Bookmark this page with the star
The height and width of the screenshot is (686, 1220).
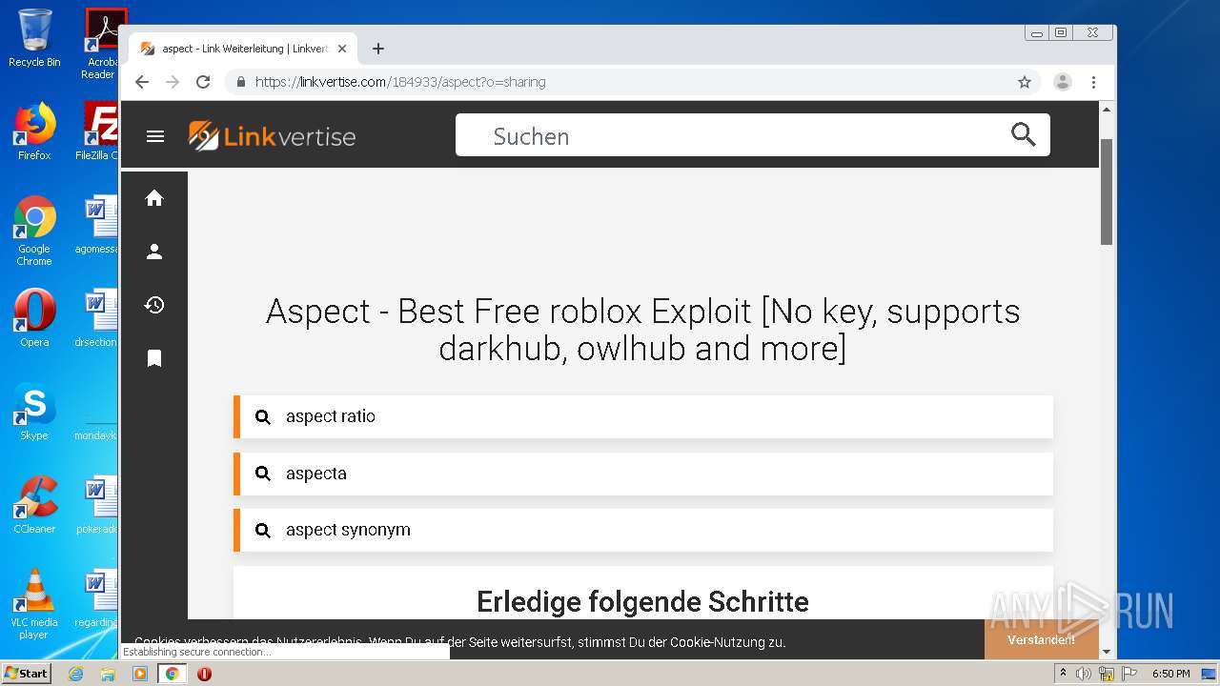[1025, 82]
